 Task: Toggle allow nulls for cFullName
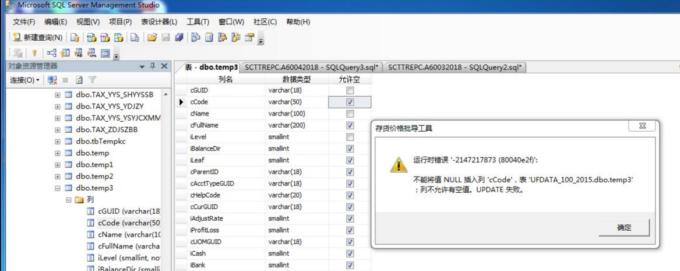click(x=350, y=125)
